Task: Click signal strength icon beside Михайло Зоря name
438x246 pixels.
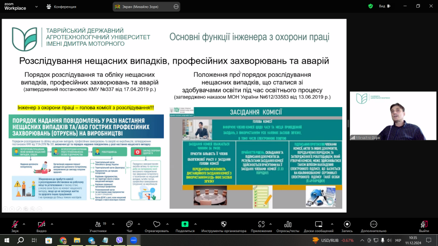Action: pos(353,137)
